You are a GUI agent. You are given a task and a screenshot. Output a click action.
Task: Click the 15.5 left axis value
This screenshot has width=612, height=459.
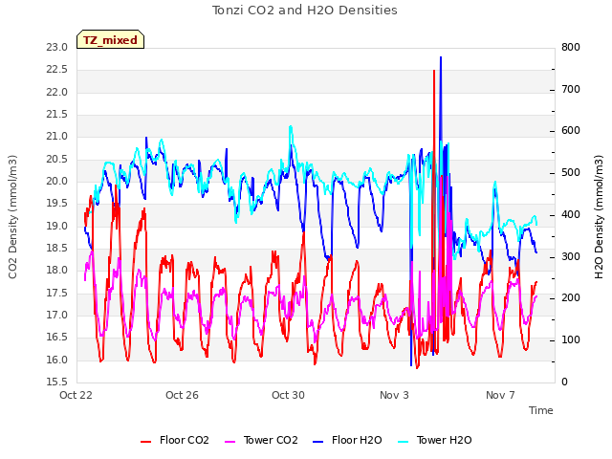point(57,382)
